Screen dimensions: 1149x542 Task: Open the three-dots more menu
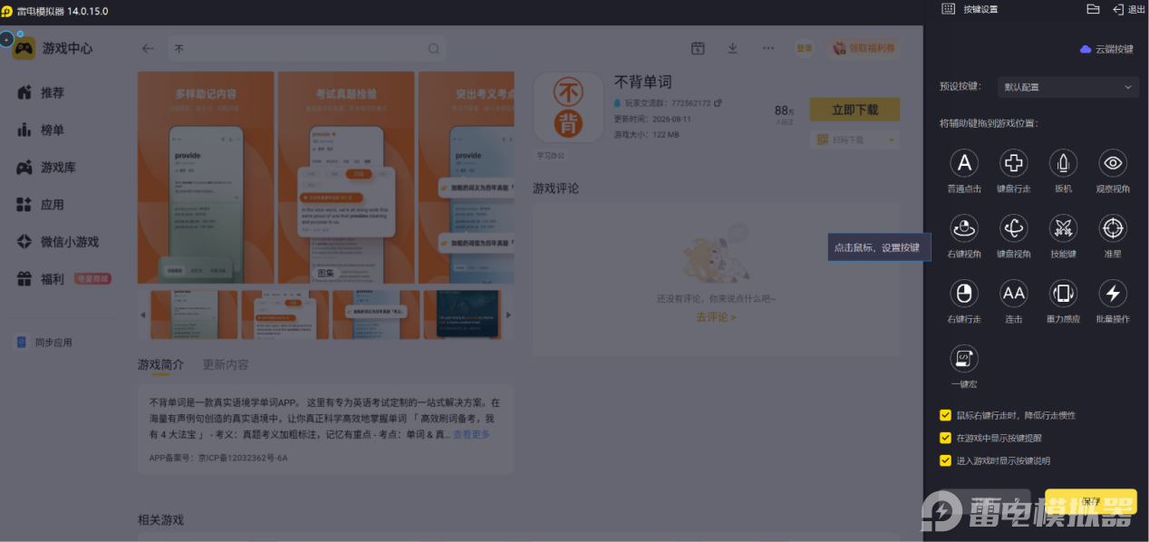point(768,48)
